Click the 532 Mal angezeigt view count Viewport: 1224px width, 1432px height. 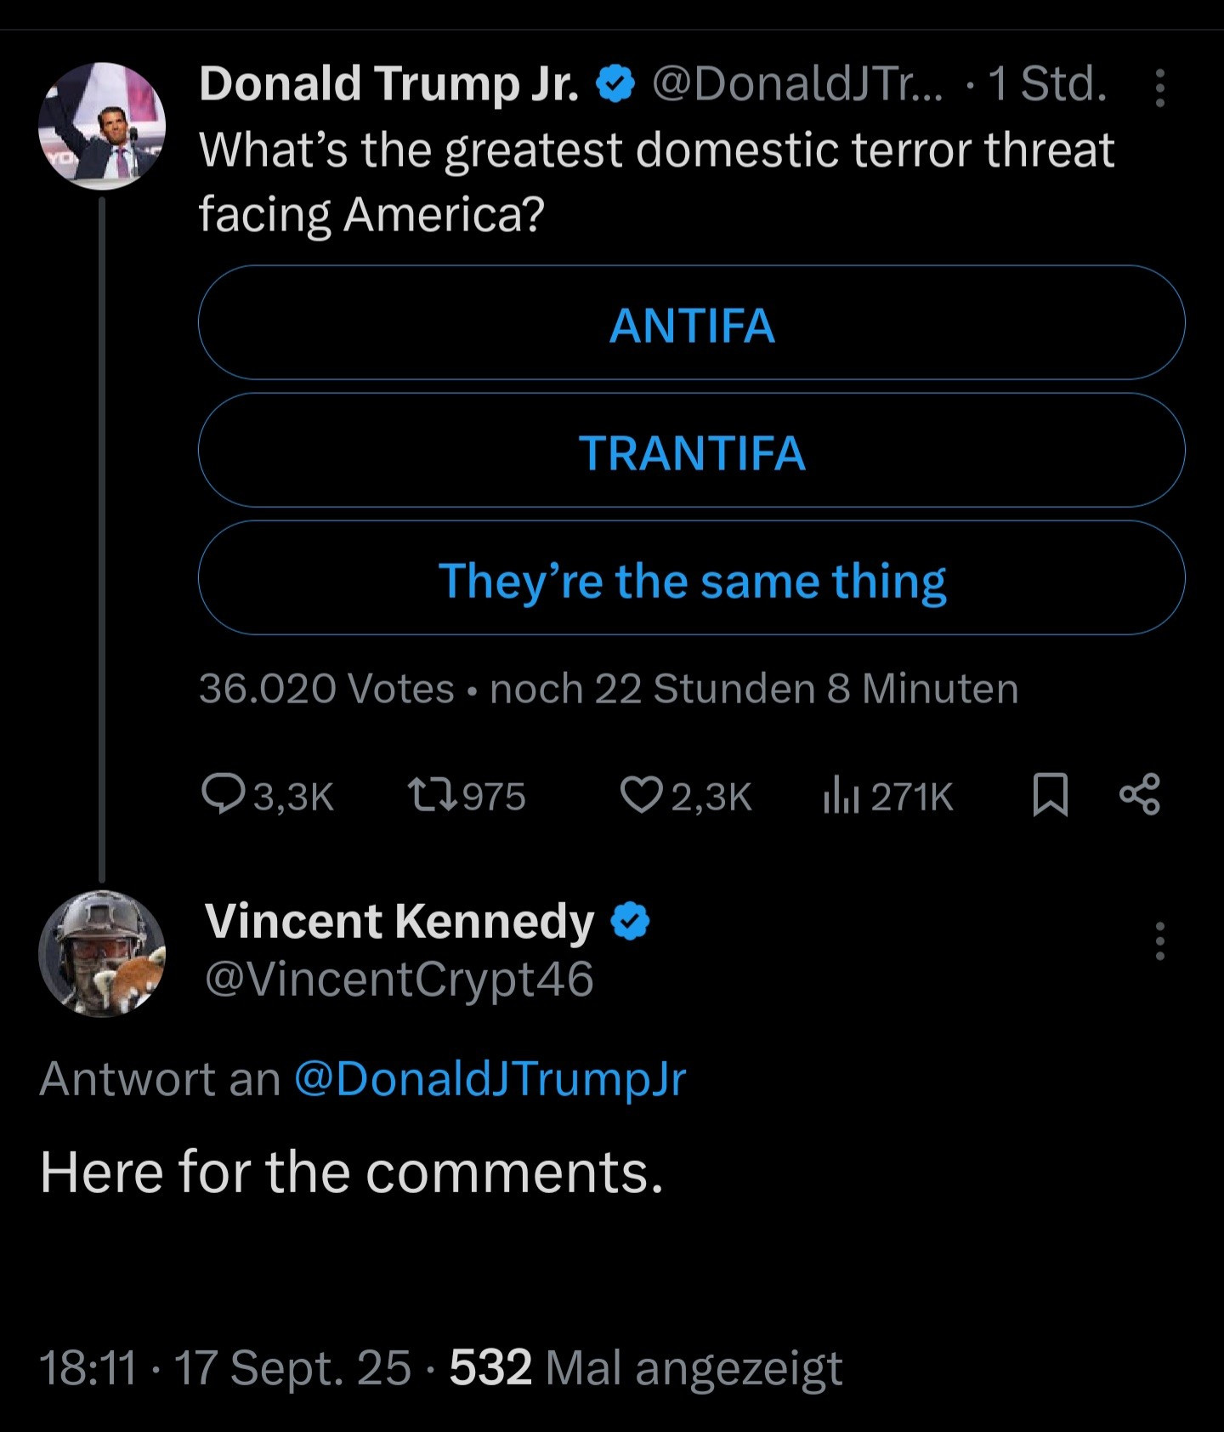coord(645,1367)
